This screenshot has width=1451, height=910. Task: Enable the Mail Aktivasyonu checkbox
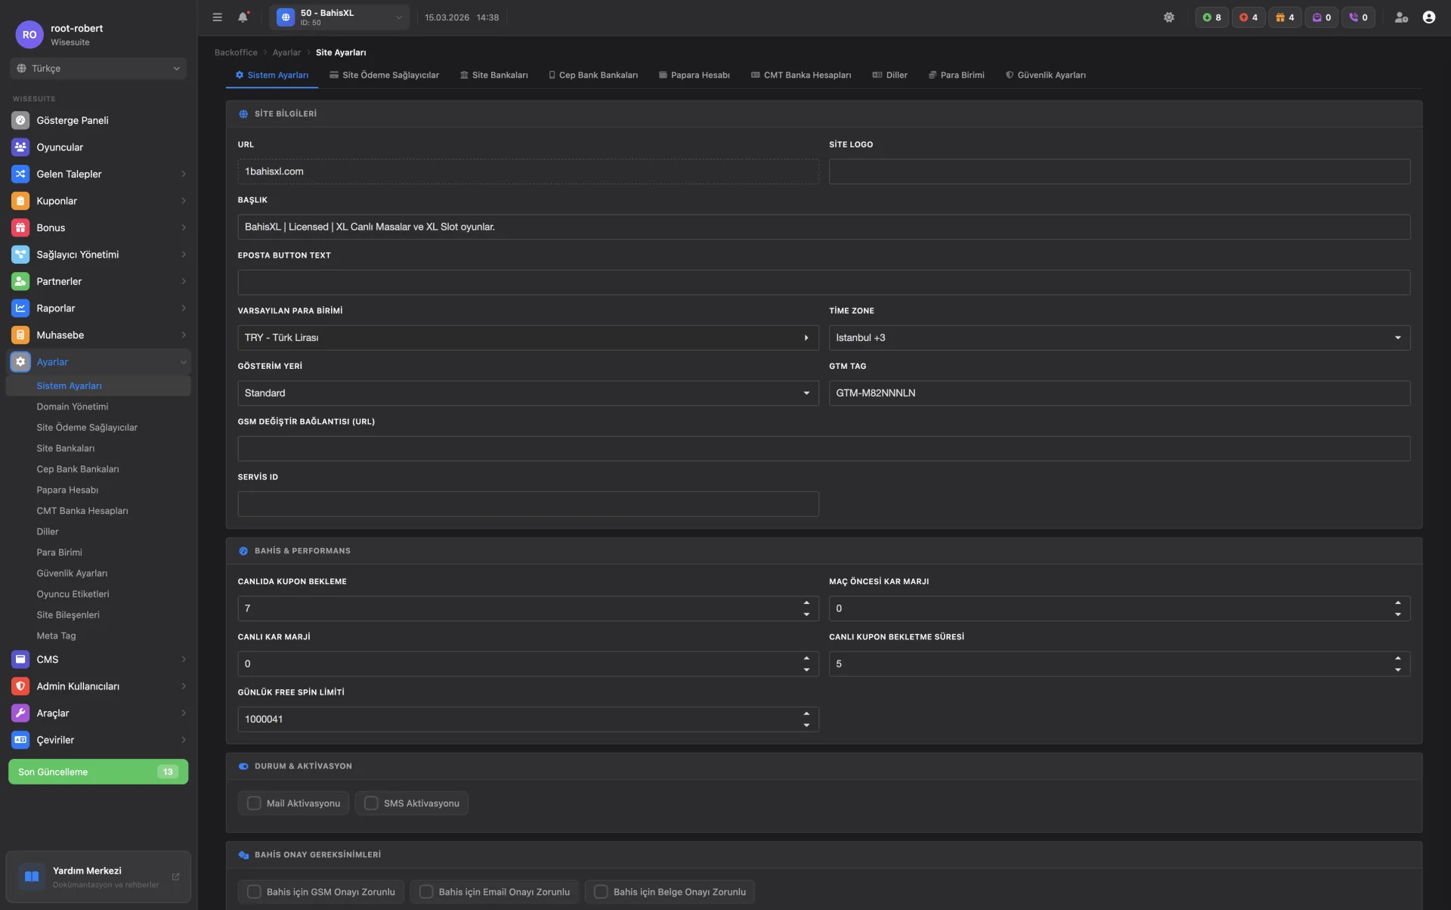[254, 803]
